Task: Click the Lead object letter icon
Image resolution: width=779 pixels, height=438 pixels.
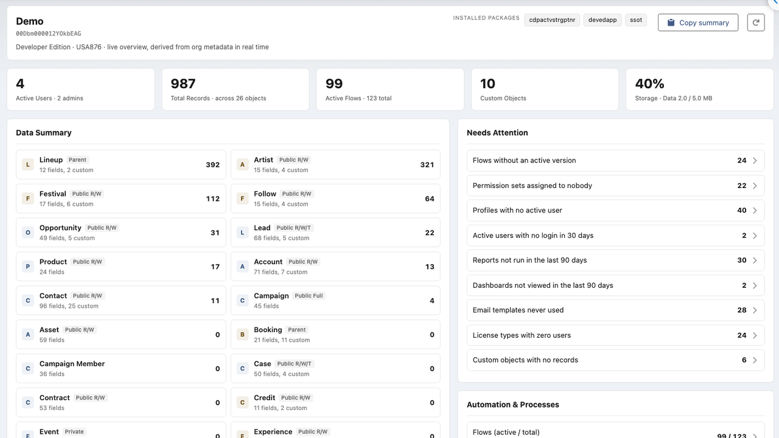Action: (x=242, y=232)
